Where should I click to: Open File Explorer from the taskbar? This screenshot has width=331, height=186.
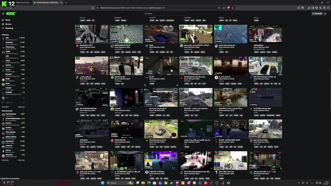pyautogui.click(x=143, y=183)
